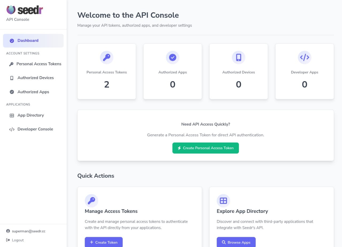Click the logout arrow icon
Viewport: 342px width, 247px height.
click(x=8, y=240)
